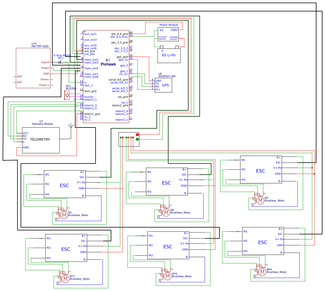Screen dimensions: 325x291
Task: Select the ESC block wired to motor M17
Action: [x=66, y=248]
